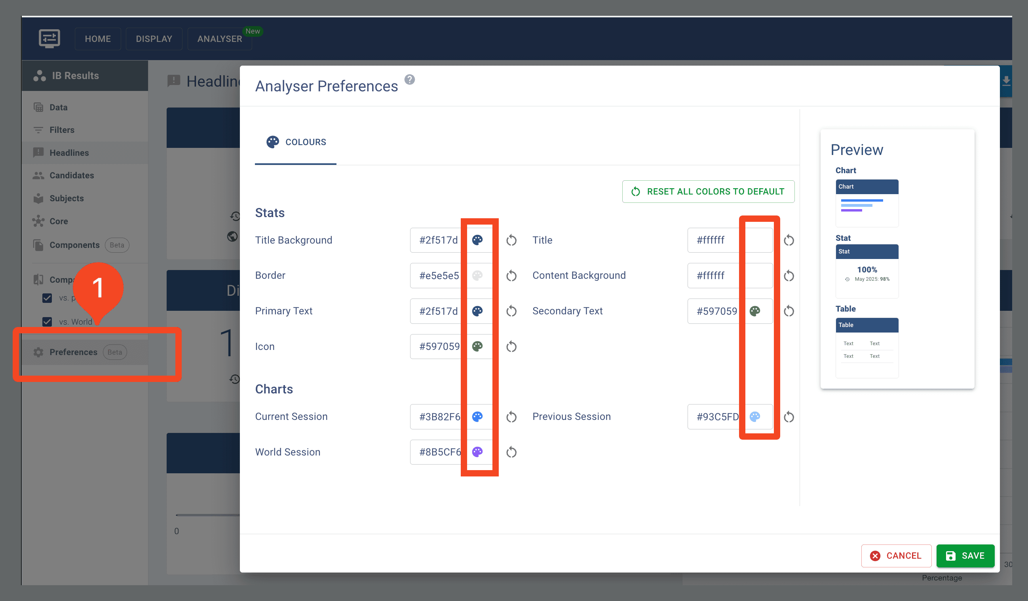Screen dimensions: 1028x601
Task: Go to the Display menu
Action: tap(154, 39)
